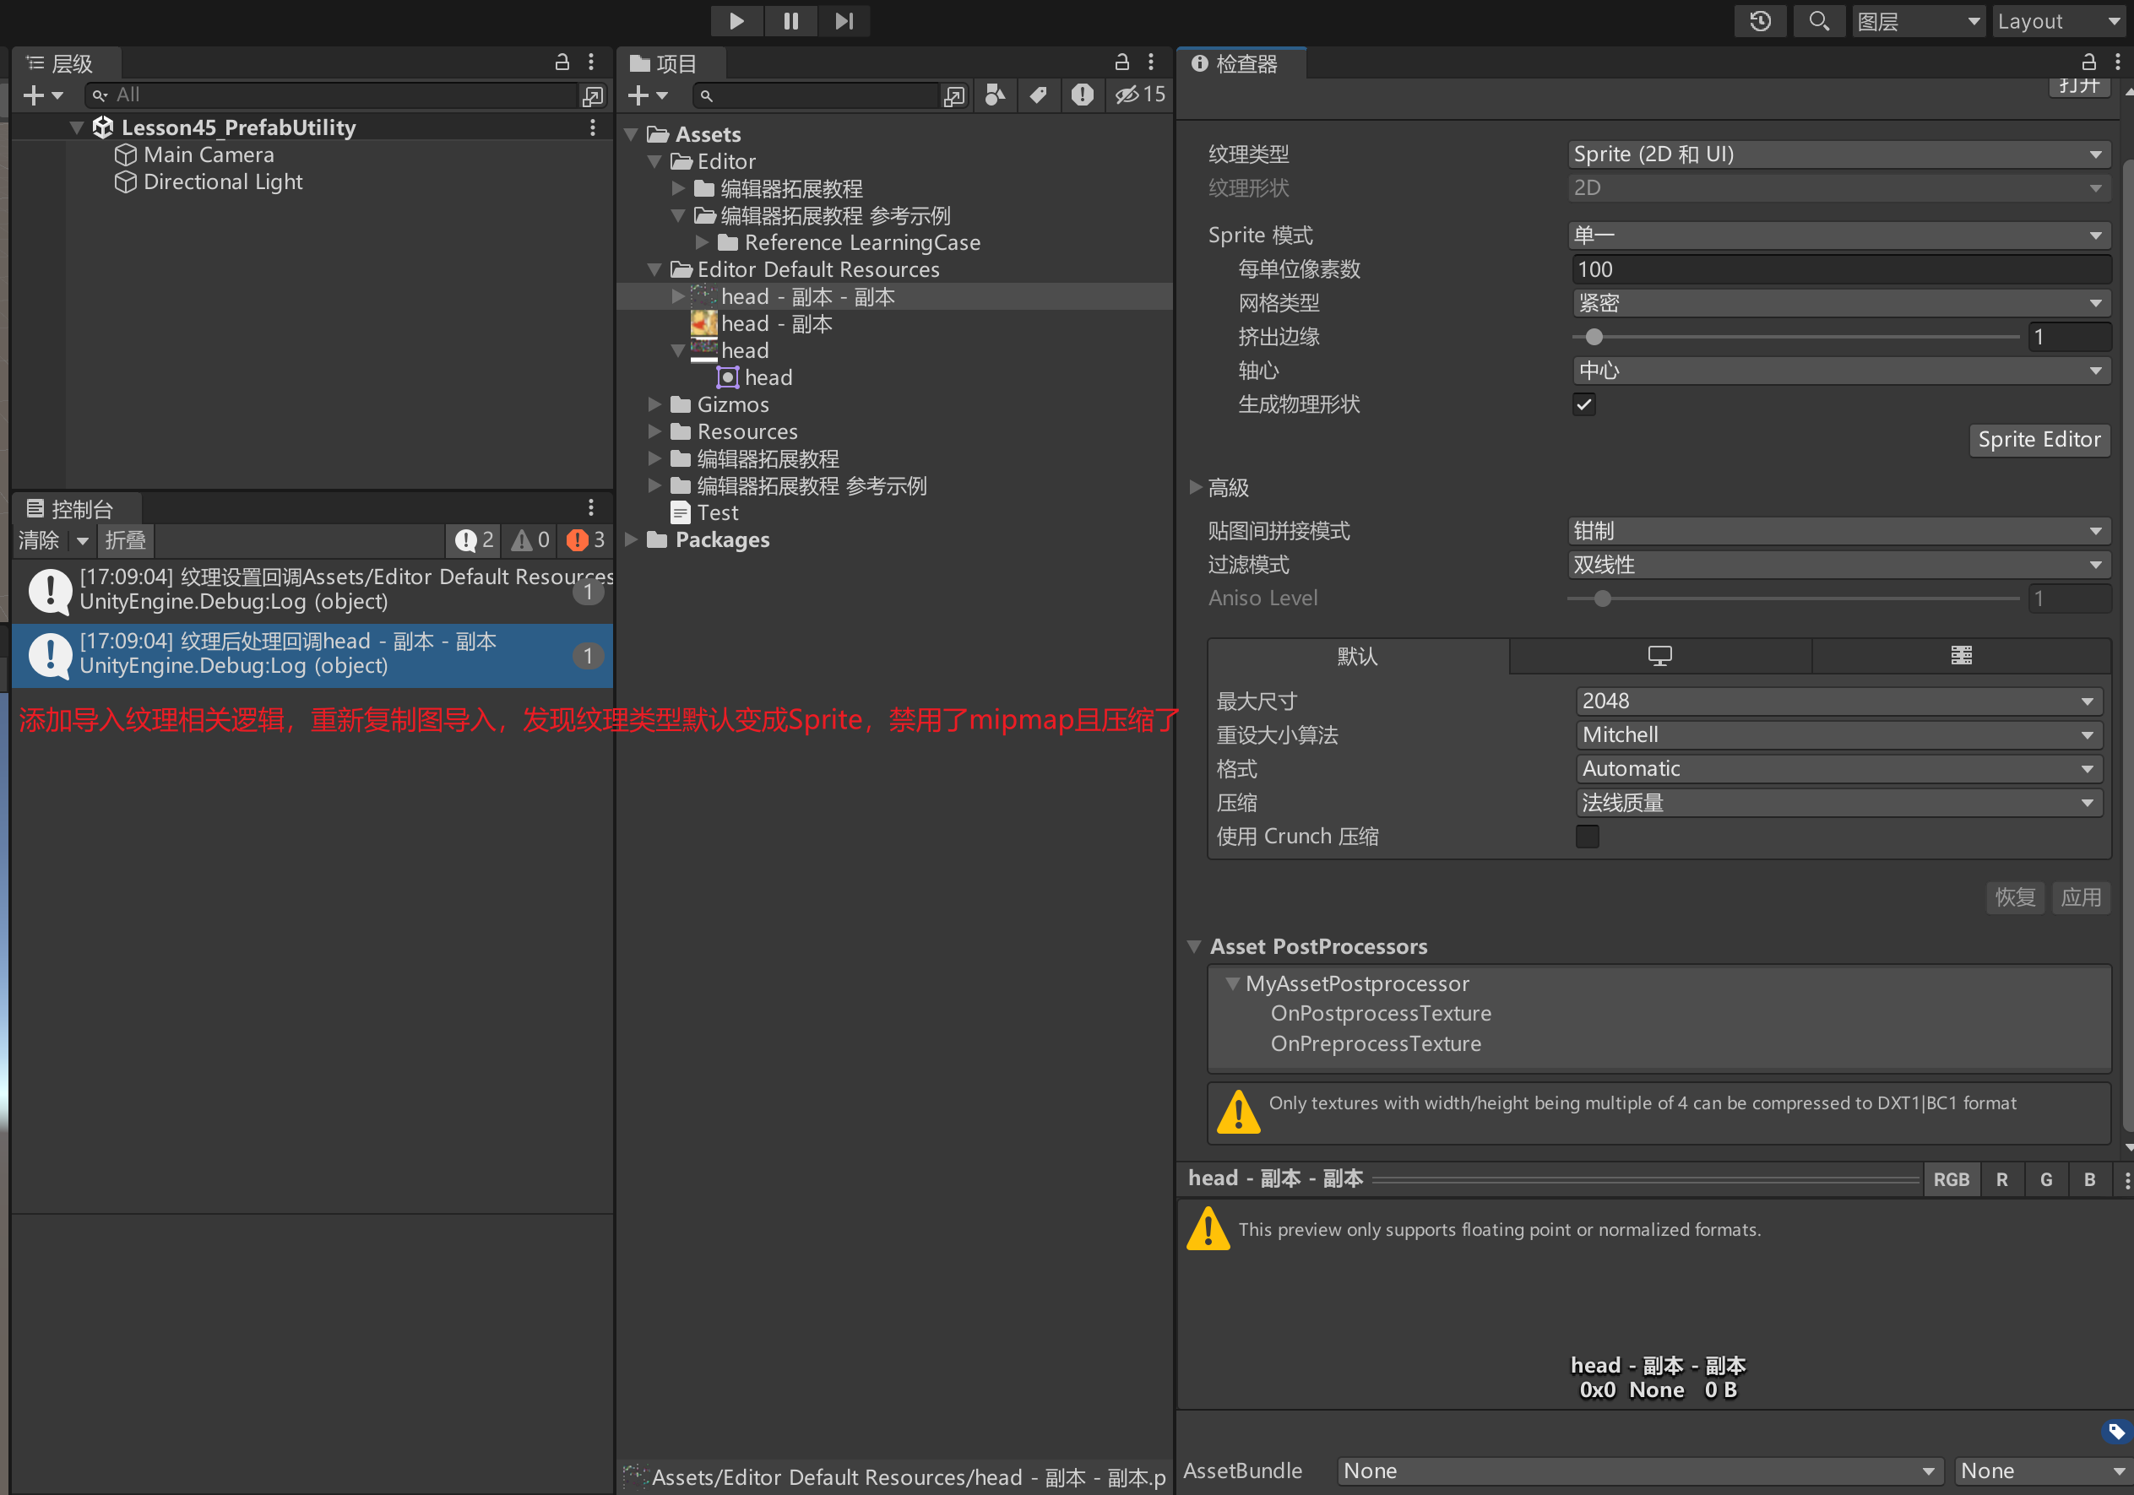
Task: Click the Sprite Editor button
Action: tap(2039, 440)
